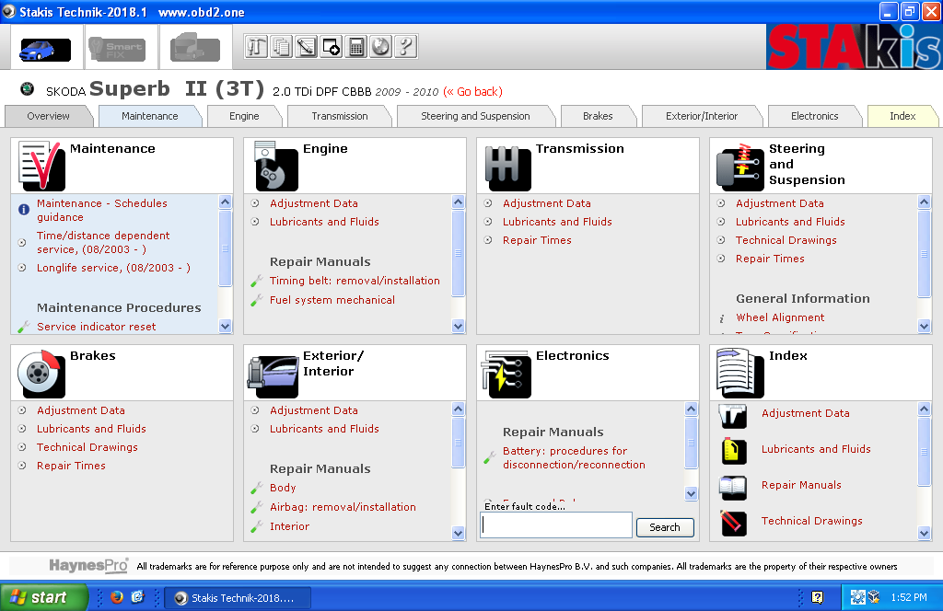Click the copy documents toolbar icon
The image size is (943, 611).
coord(282,46)
